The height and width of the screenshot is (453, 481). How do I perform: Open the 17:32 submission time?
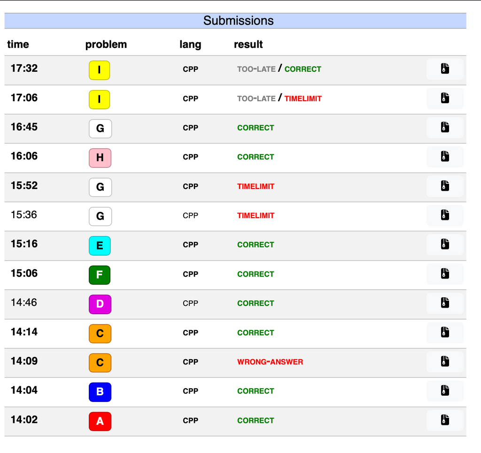click(24, 68)
